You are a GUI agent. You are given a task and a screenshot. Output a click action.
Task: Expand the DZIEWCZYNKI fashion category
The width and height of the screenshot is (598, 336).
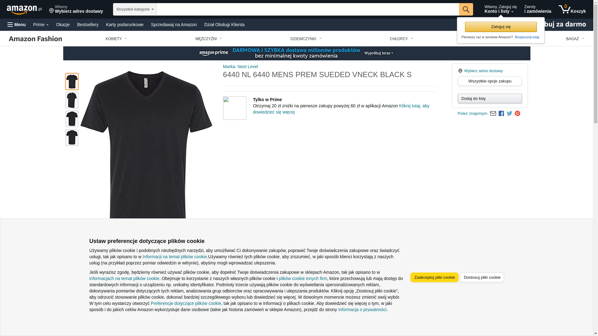click(x=306, y=39)
